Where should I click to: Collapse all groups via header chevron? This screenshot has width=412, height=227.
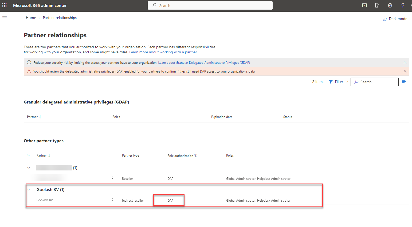click(x=29, y=155)
